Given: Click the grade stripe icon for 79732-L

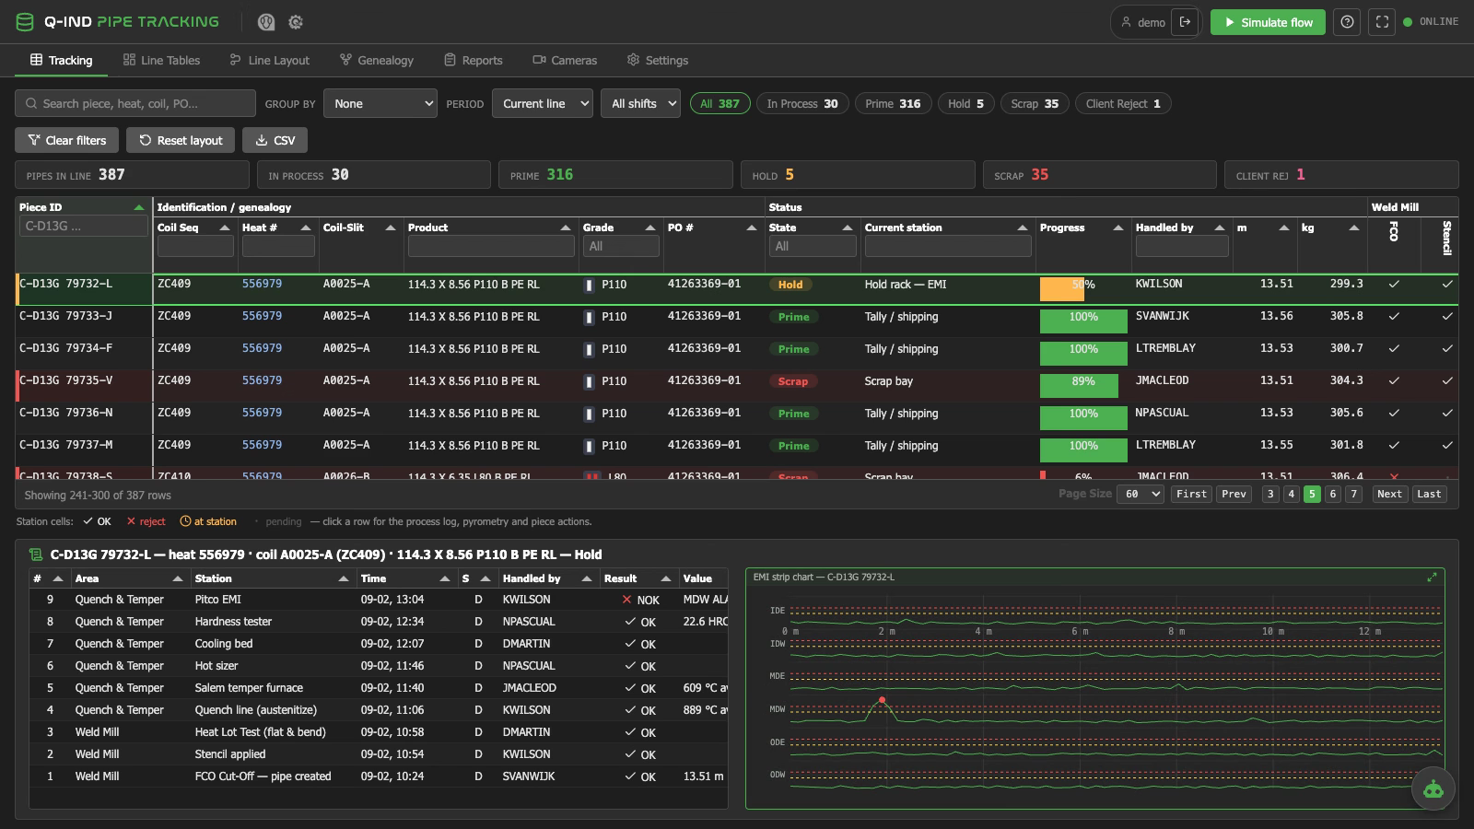Looking at the screenshot, I should pyautogui.click(x=590, y=285).
